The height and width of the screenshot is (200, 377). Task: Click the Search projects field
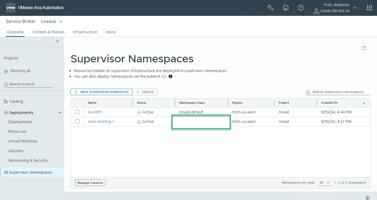point(28,84)
